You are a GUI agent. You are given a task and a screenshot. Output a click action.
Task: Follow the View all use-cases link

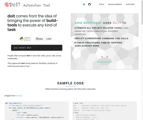(104, 62)
